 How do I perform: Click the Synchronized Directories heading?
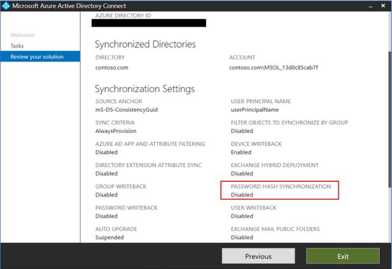coord(145,45)
